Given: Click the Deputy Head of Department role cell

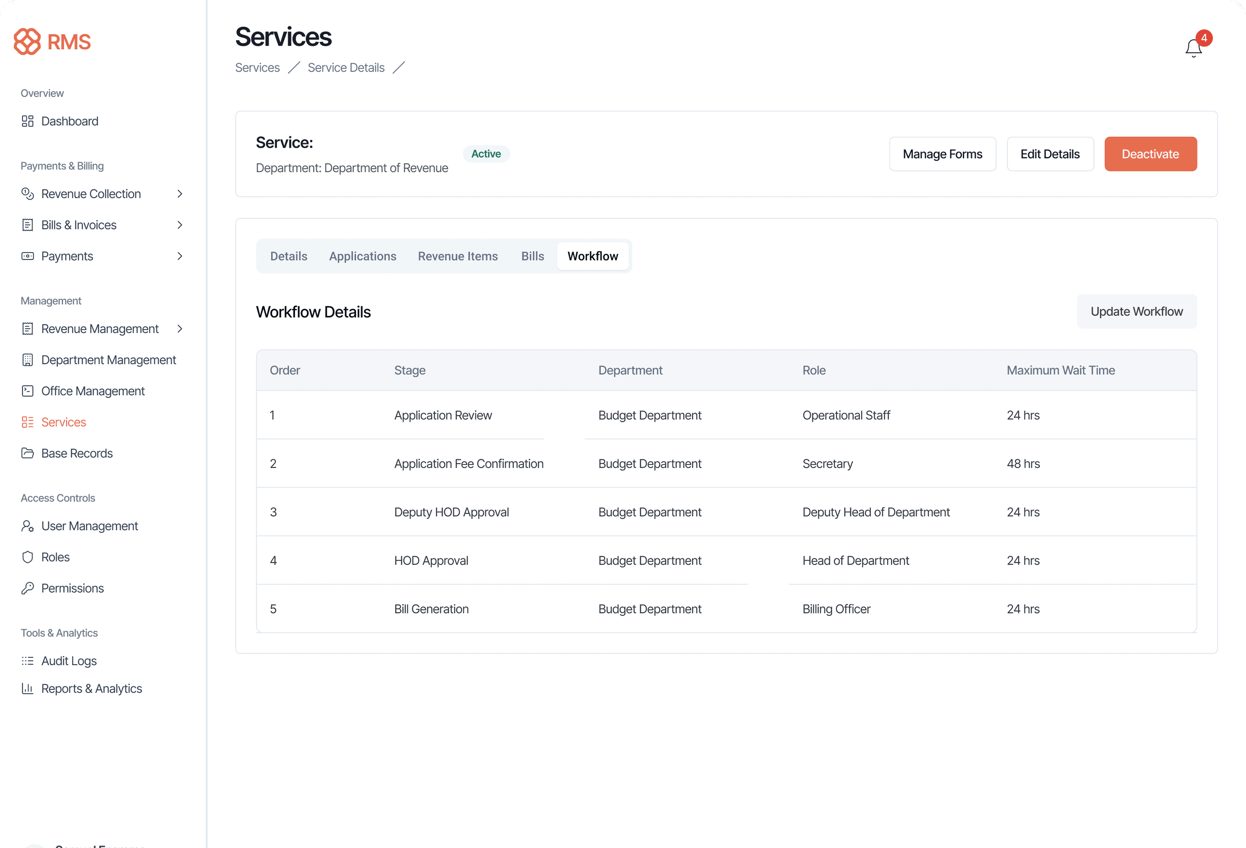Looking at the screenshot, I should coord(875,512).
